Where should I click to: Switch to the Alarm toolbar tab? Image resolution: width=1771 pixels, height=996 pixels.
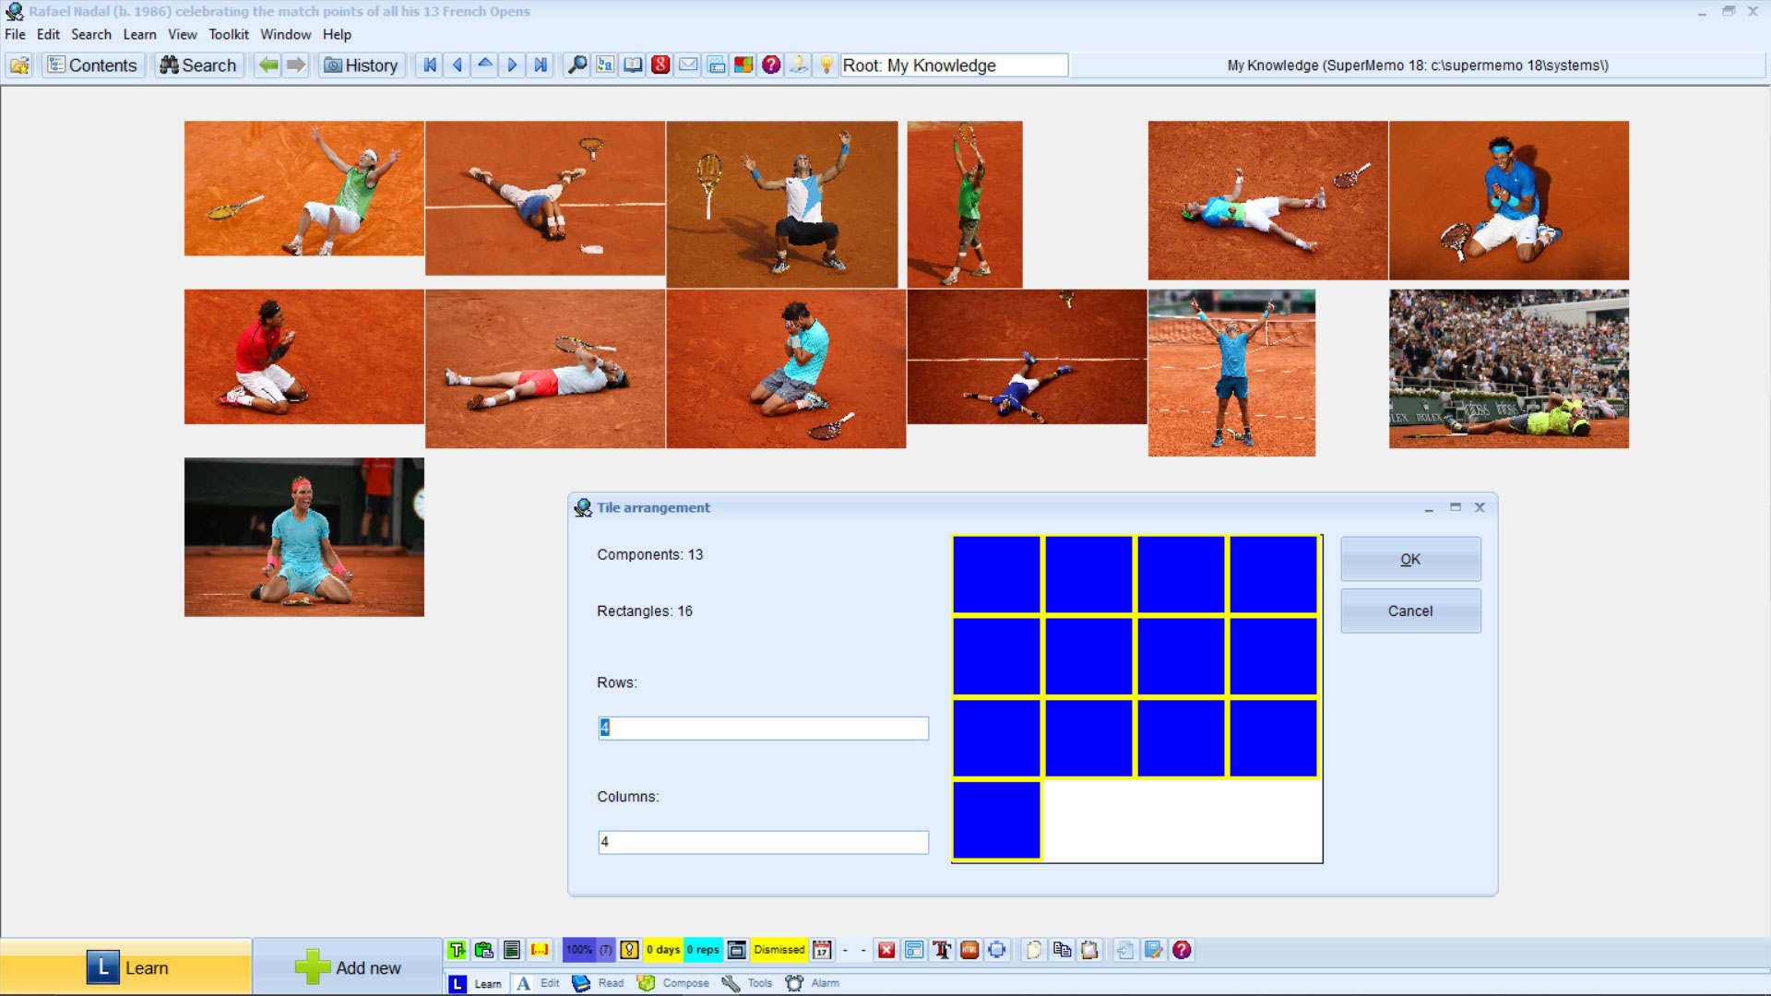[x=814, y=983]
